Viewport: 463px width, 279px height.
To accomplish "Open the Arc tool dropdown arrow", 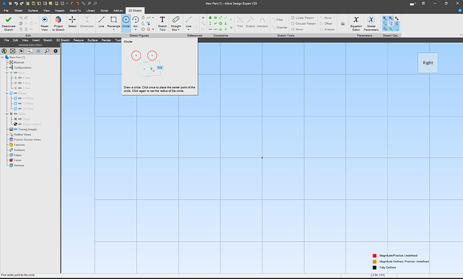I will coord(136,30).
